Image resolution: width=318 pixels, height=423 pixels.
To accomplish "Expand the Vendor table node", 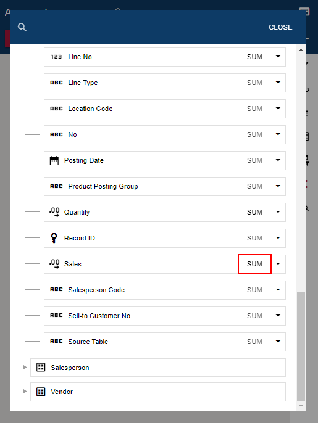I will (x=25, y=391).
